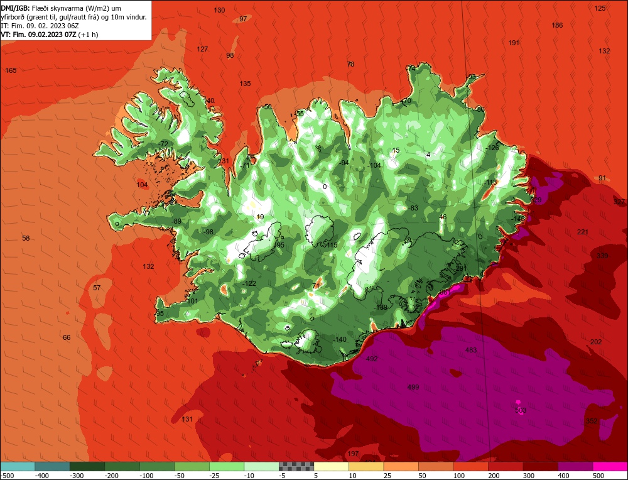
Task: Click the map value 130
Action: tap(219, 11)
